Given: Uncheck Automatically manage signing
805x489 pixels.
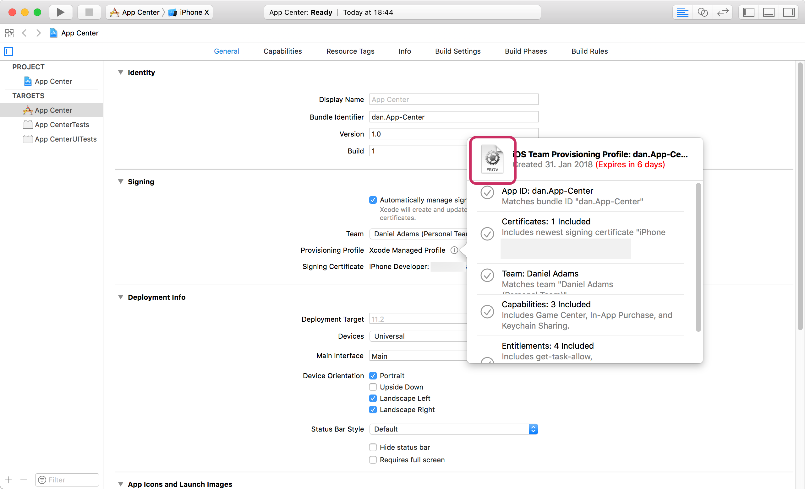Looking at the screenshot, I should pos(373,200).
